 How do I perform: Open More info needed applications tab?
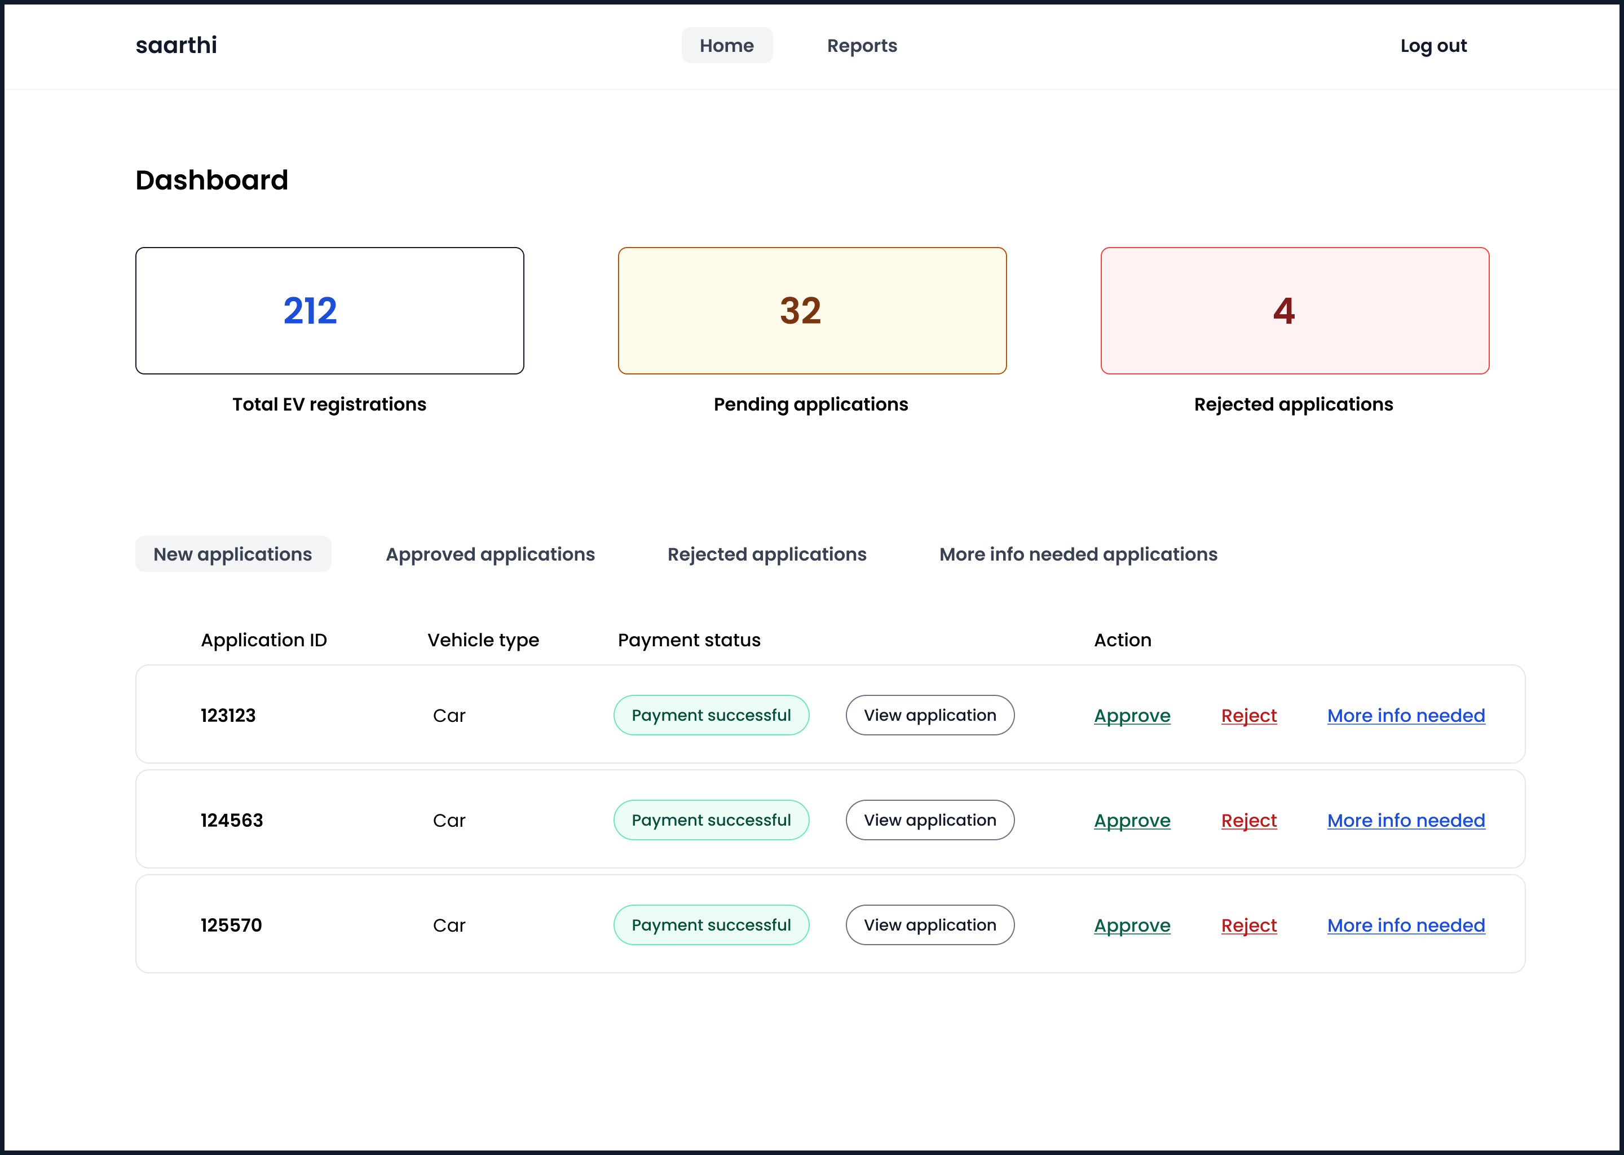[1078, 554]
